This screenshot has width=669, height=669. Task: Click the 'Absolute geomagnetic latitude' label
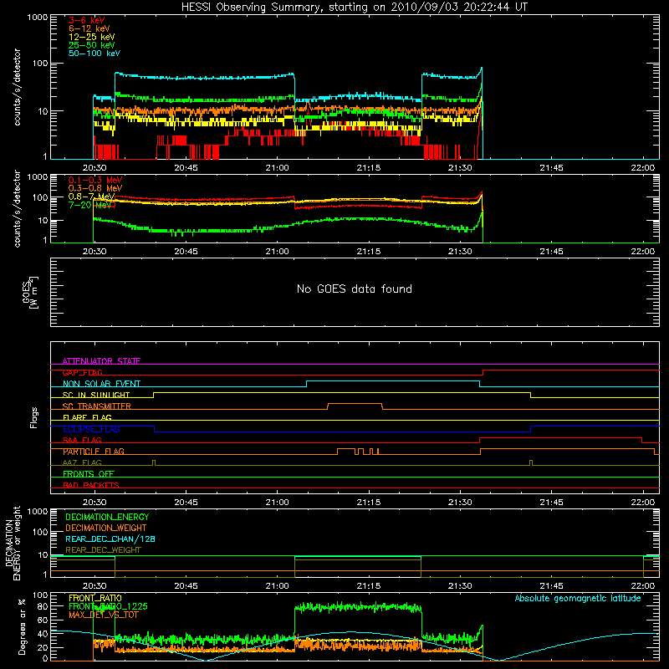tap(578, 598)
